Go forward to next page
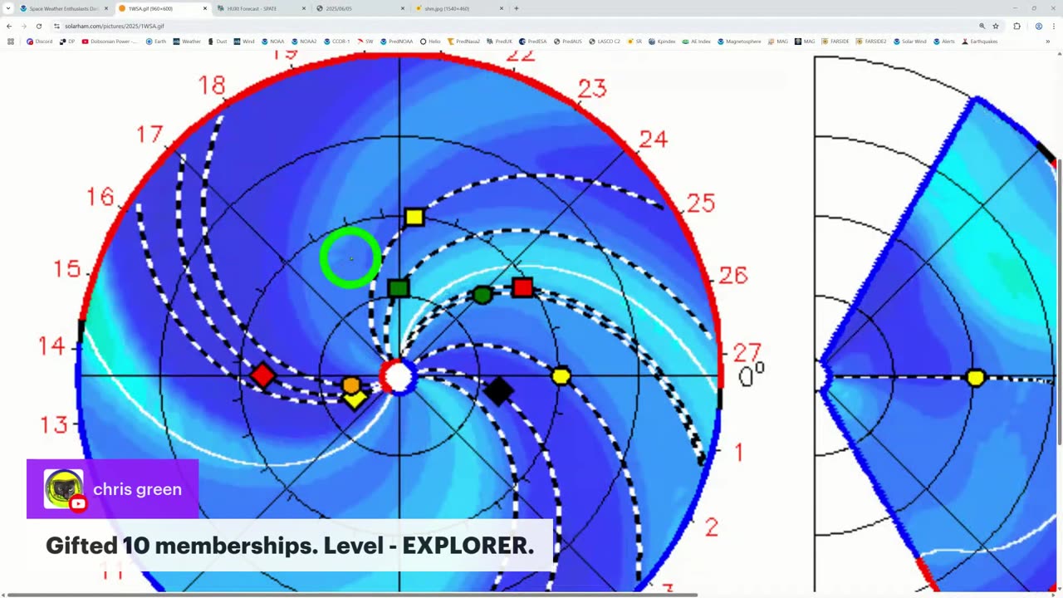This screenshot has width=1063, height=598. 23,26
